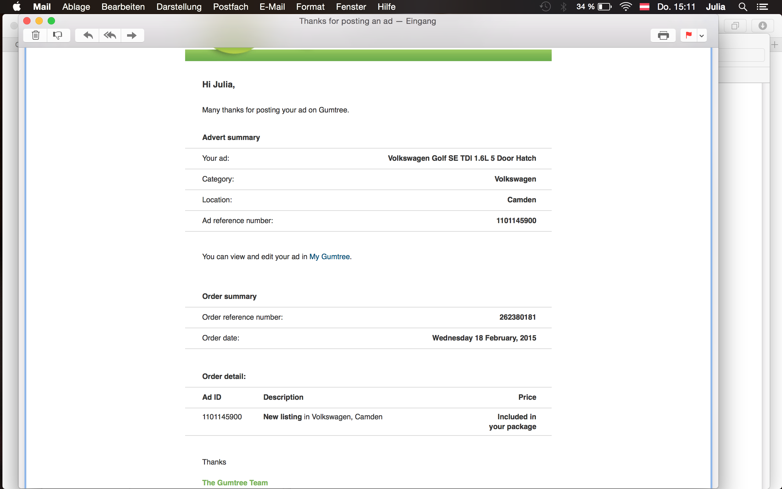
Task: Click the trash delete message icon
Action: coord(35,35)
